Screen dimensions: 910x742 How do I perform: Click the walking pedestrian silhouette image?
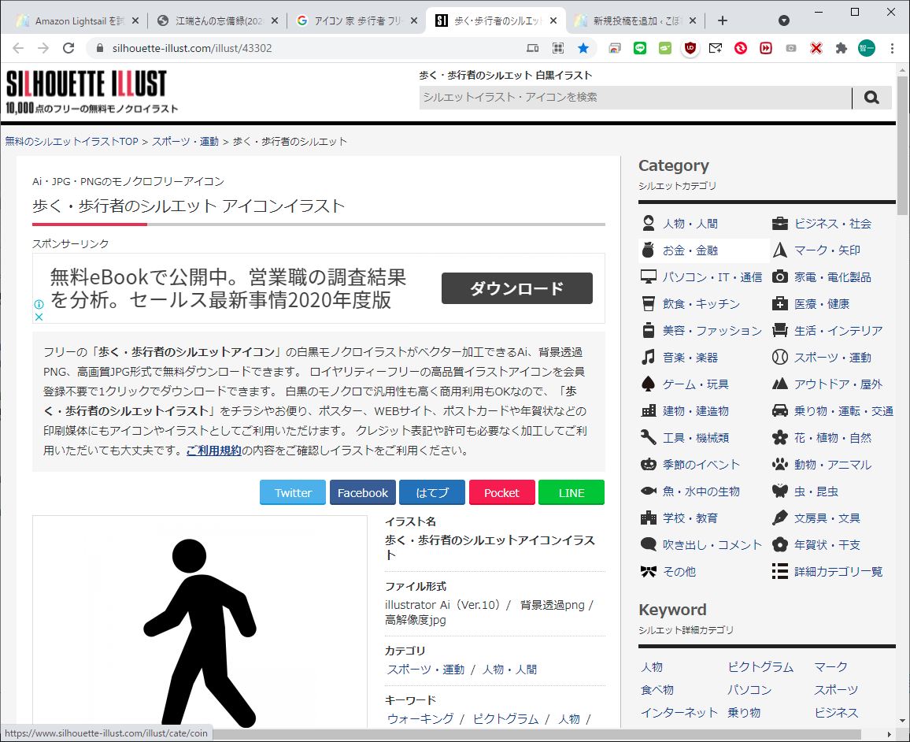click(200, 630)
